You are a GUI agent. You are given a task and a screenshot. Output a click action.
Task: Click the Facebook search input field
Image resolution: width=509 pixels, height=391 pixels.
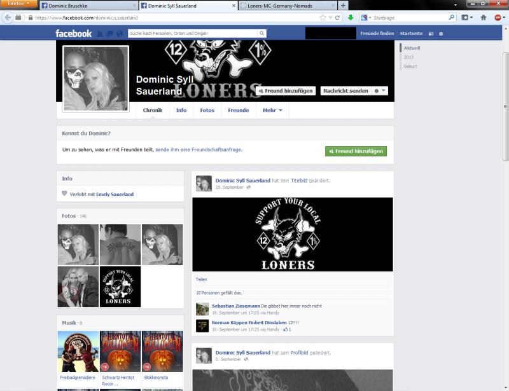pos(193,33)
